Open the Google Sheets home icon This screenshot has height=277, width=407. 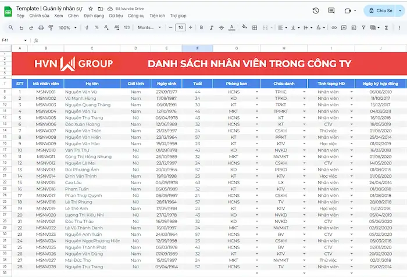(8, 12)
